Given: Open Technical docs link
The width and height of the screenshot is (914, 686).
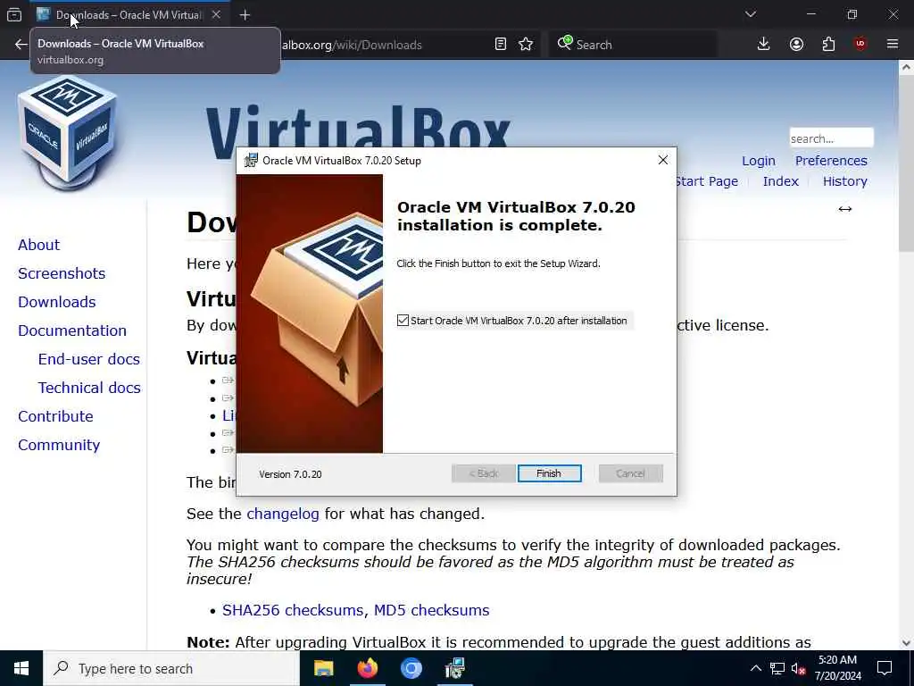Looking at the screenshot, I should coord(89,388).
